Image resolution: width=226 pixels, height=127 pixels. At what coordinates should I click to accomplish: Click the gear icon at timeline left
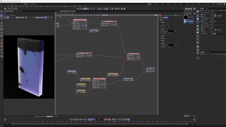point(5,119)
